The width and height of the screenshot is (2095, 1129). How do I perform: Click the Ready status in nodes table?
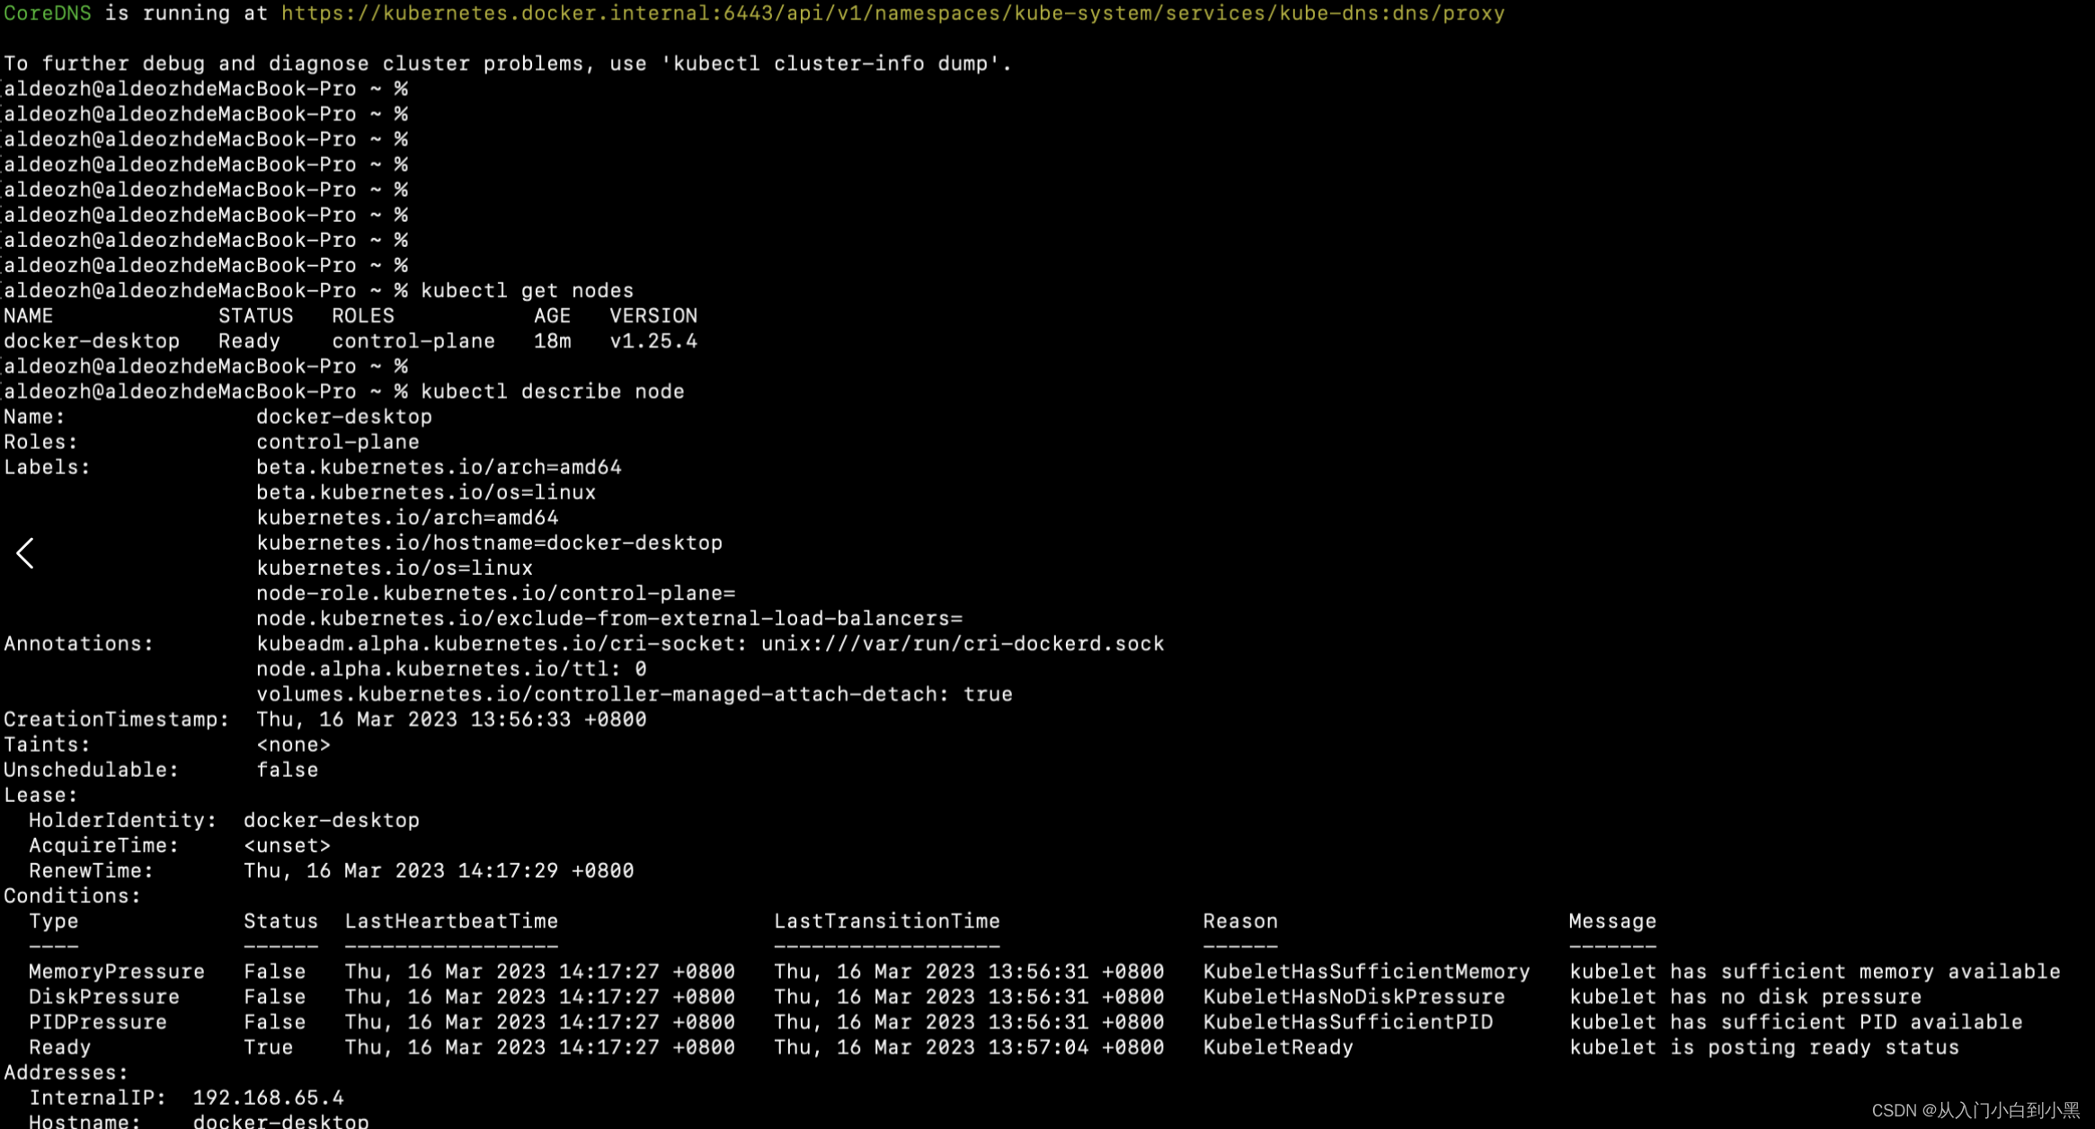click(249, 341)
